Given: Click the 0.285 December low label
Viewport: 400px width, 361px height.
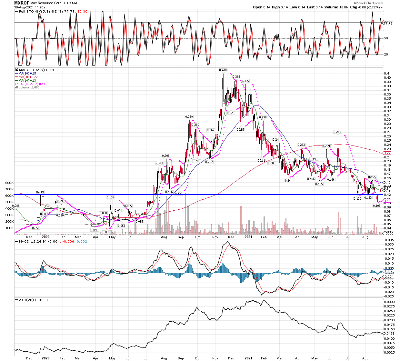Looking at the screenshot, I should (240, 130).
